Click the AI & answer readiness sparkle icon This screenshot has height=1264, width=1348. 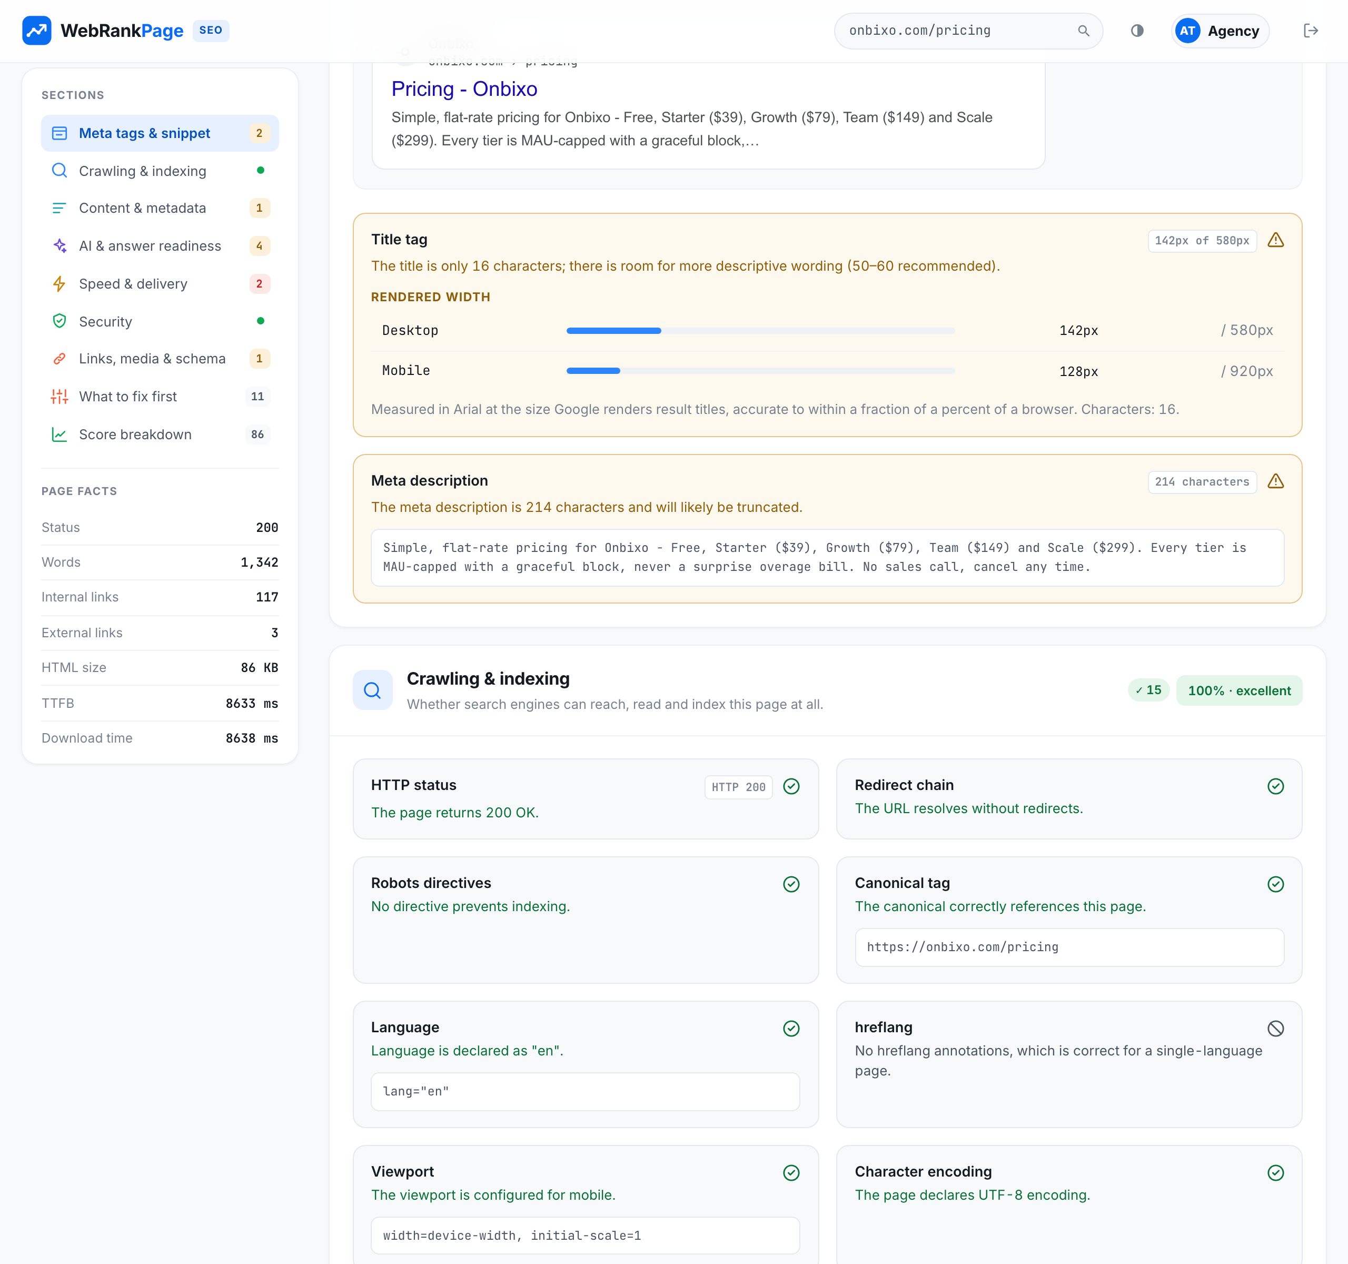tap(60, 245)
